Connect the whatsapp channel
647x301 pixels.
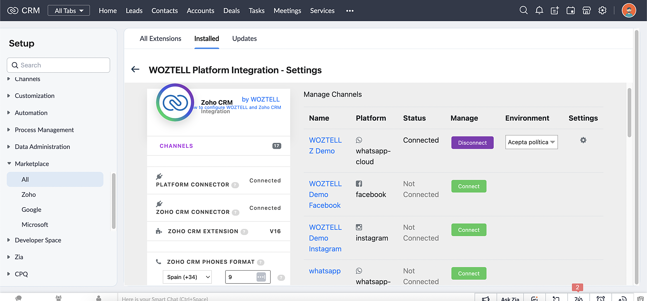click(x=469, y=274)
